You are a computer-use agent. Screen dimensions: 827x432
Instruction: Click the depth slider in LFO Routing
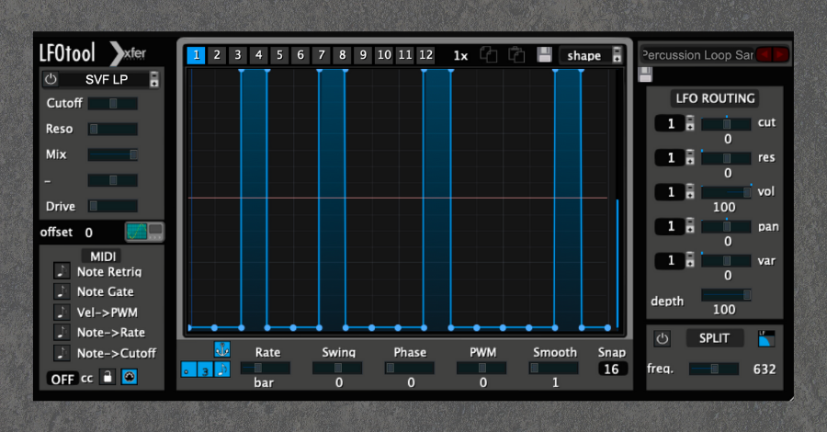pos(726,295)
